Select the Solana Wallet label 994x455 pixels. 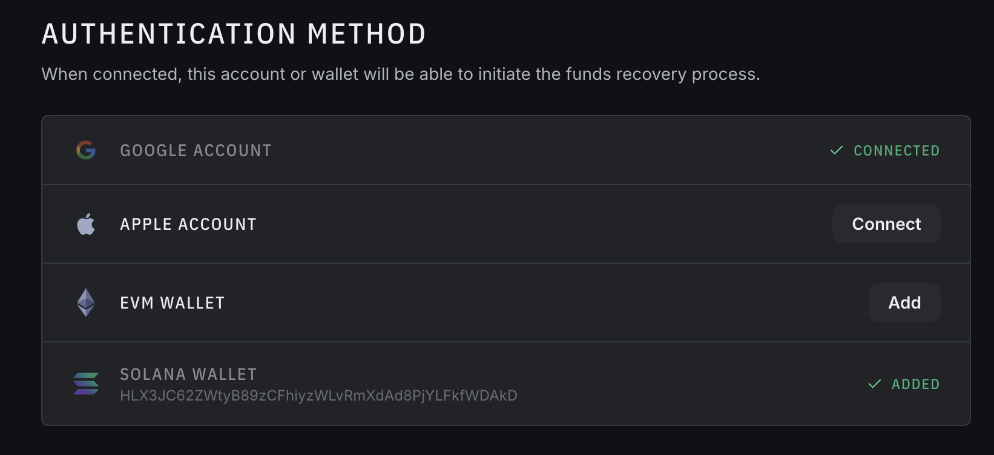click(188, 375)
